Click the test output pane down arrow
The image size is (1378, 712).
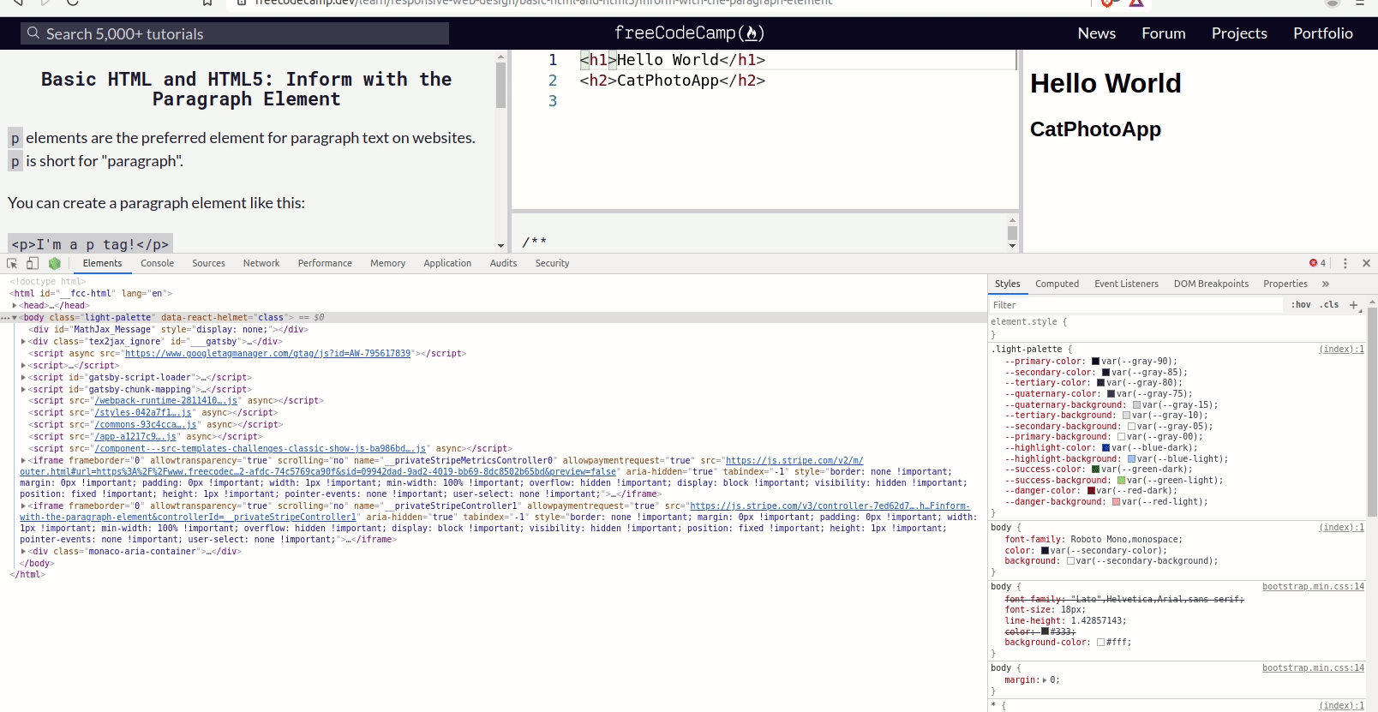pos(1012,246)
